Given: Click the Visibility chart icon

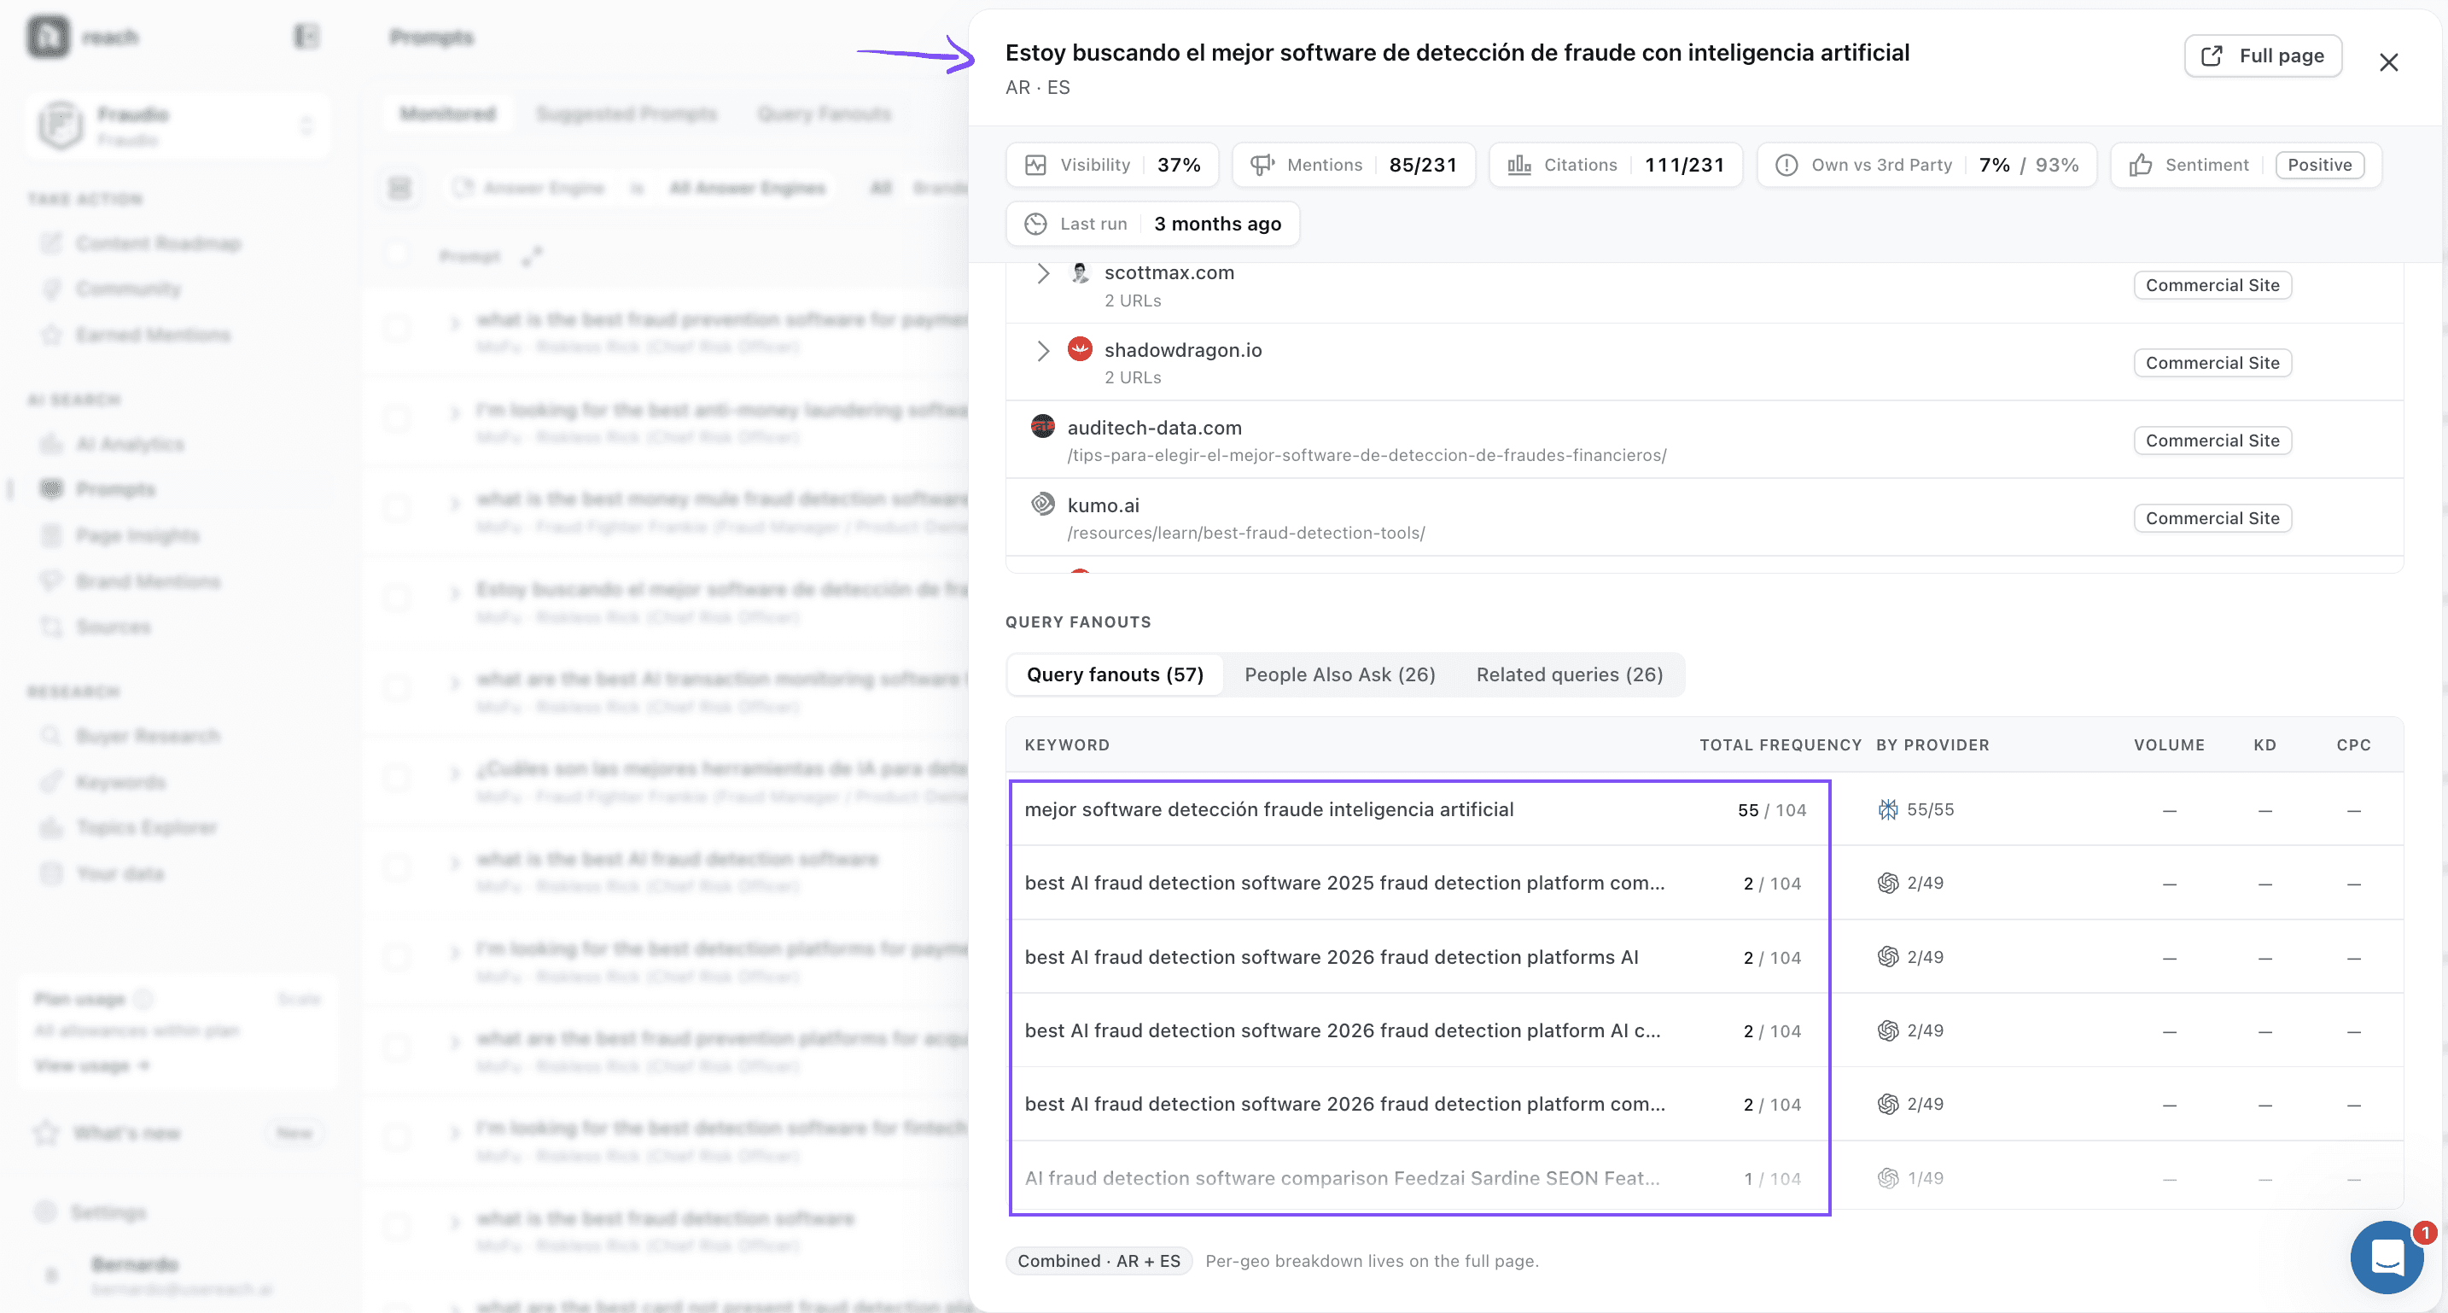Looking at the screenshot, I should coord(1035,166).
